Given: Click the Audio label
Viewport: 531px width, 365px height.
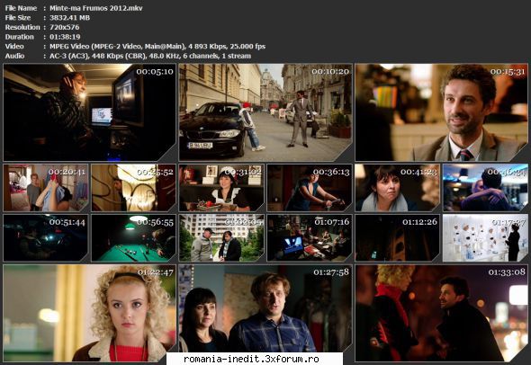Looking at the screenshot, I should click(x=14, y=56).
